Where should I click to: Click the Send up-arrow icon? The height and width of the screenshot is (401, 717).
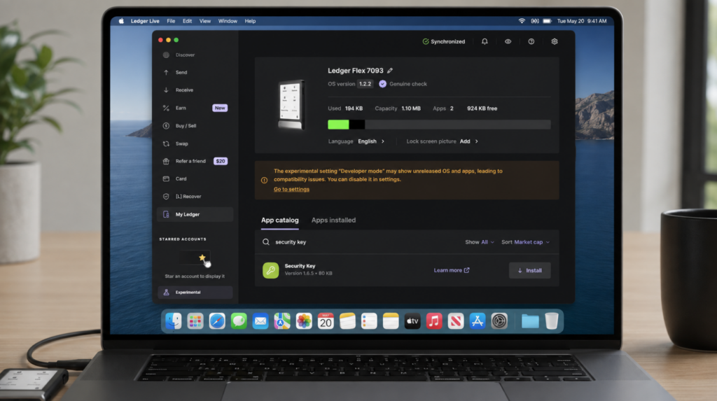(x=166, y=72)
